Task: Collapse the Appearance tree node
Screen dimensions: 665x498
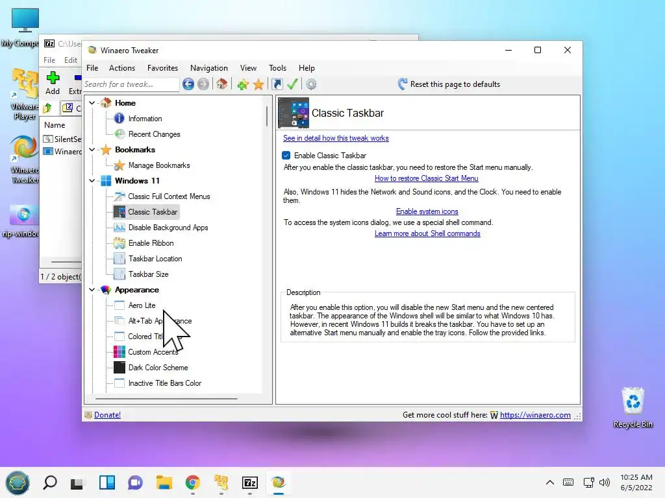Action: [92, 290]
